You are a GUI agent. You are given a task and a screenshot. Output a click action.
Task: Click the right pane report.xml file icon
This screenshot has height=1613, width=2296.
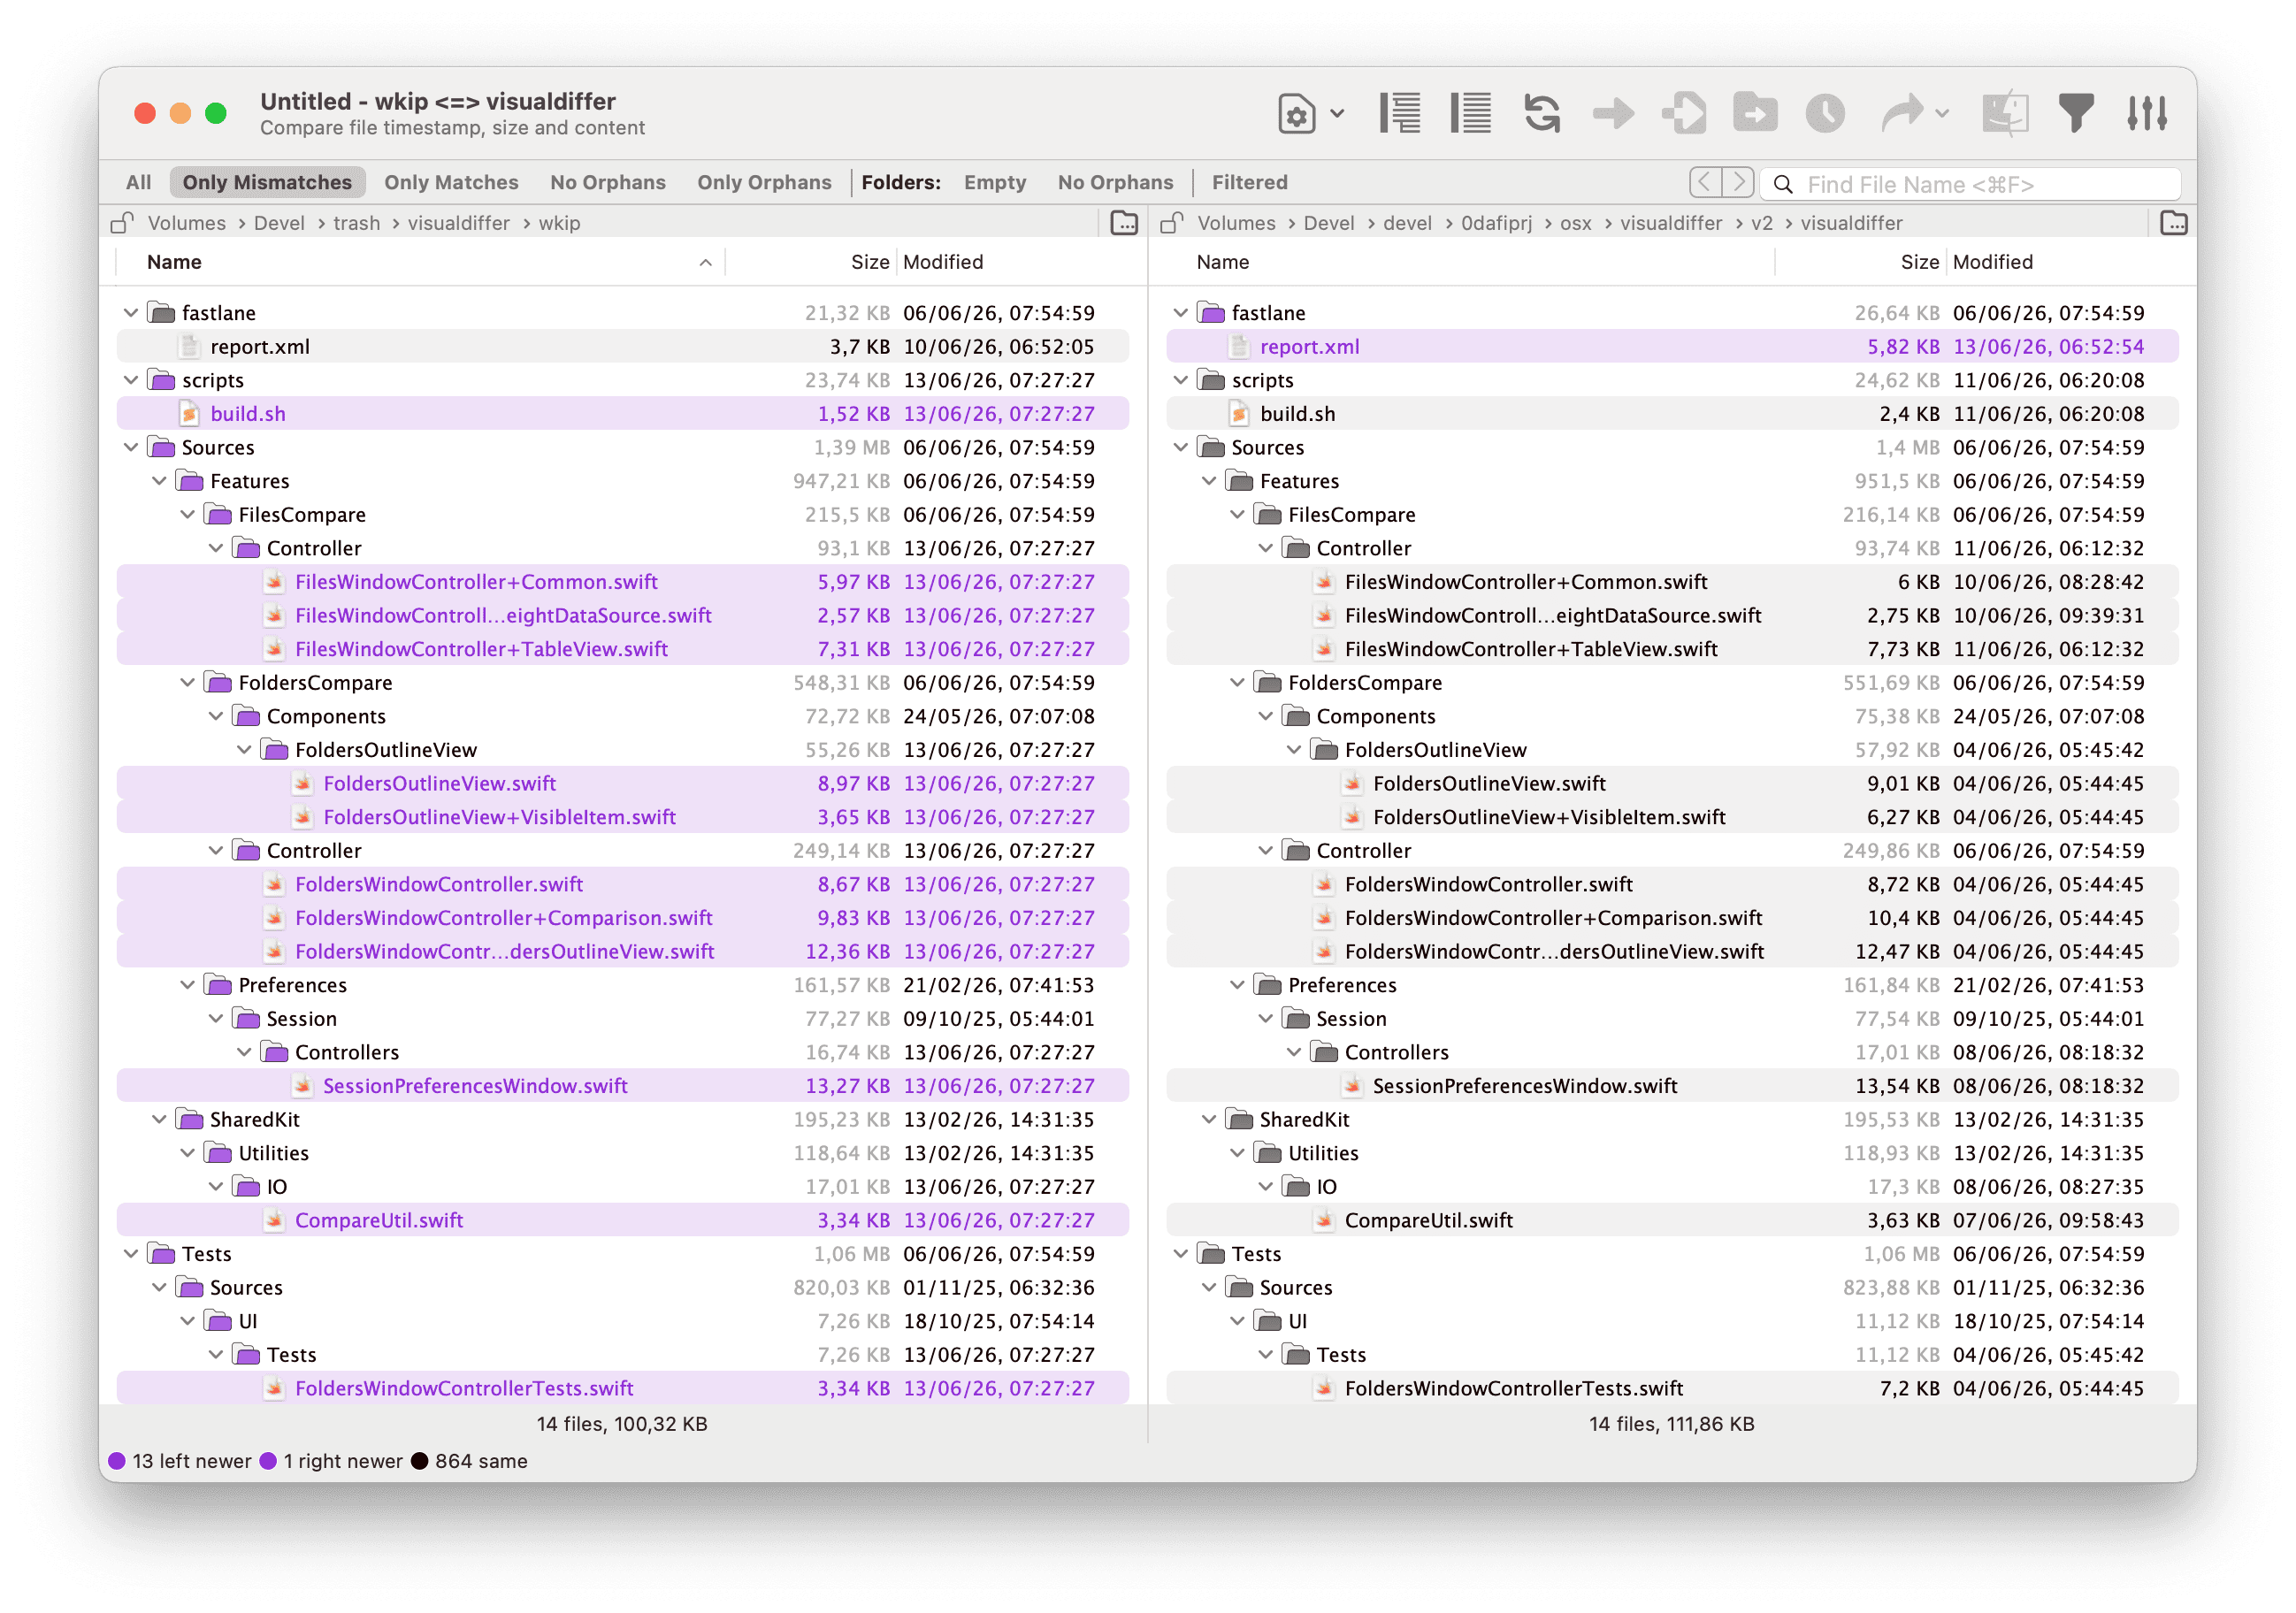point(1239,347)
